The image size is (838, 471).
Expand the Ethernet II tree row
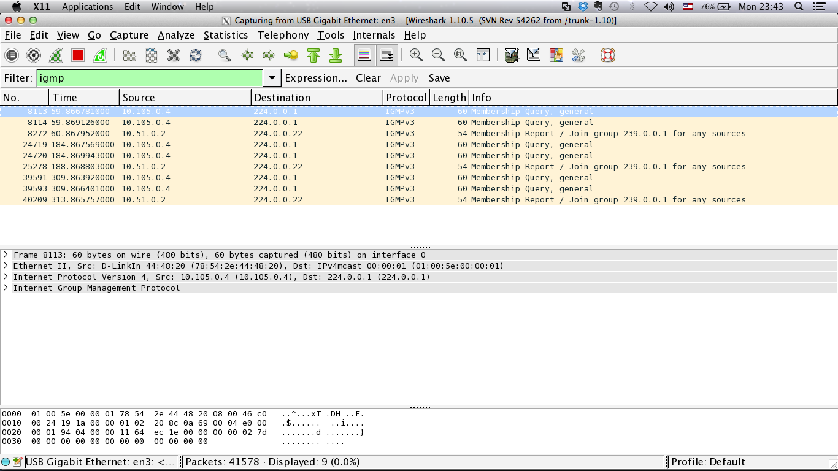tap(6, 266)
